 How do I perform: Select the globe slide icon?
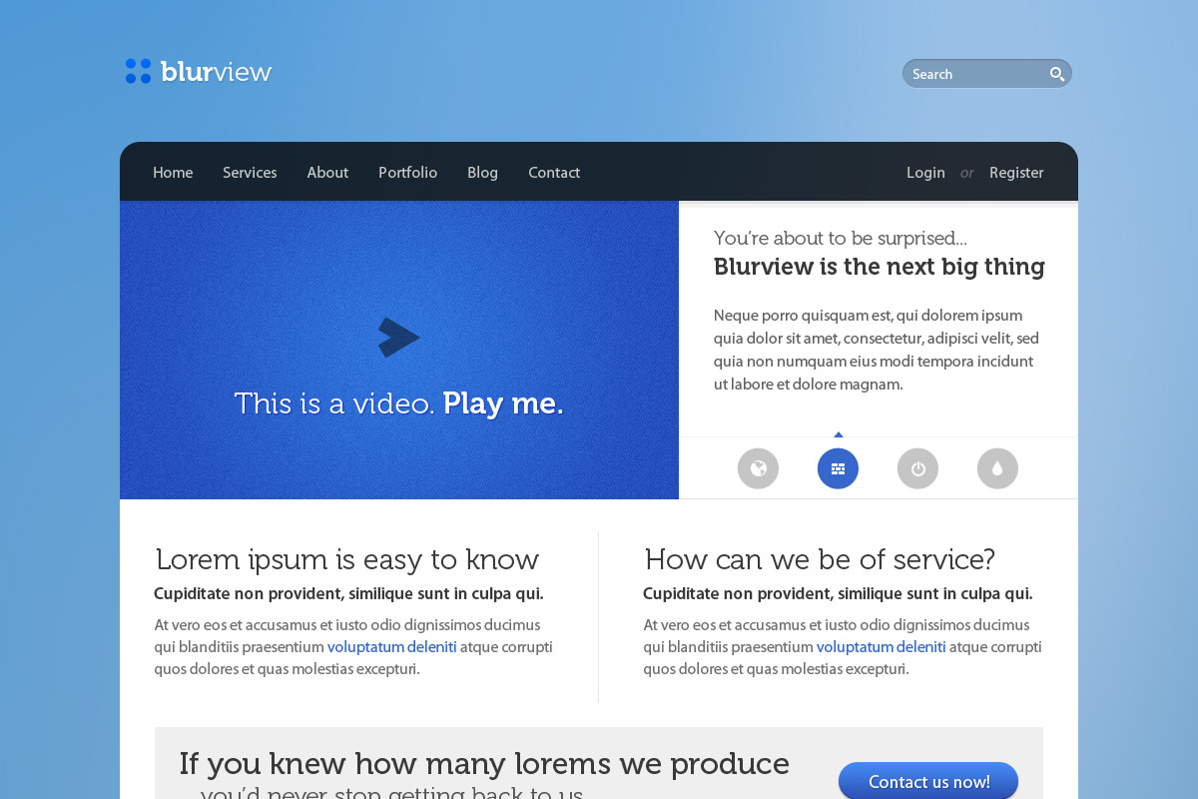758,468
